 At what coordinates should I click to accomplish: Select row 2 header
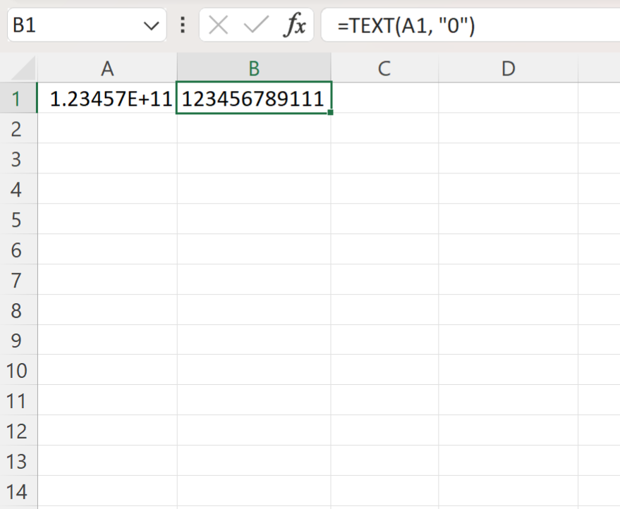coord(18,128)
